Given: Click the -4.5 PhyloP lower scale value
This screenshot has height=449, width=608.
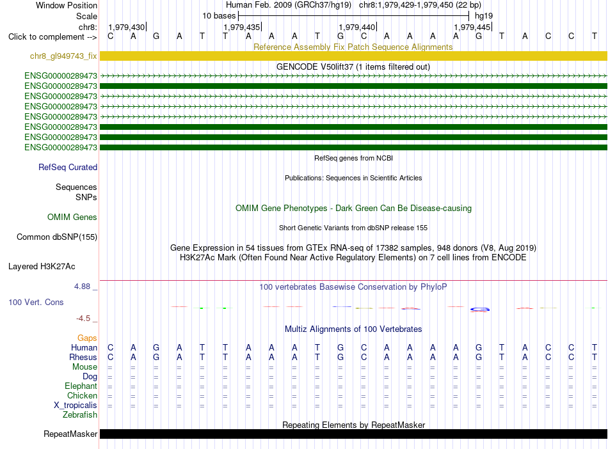Looking at the screenshot, I should click(x=83, y=319).
